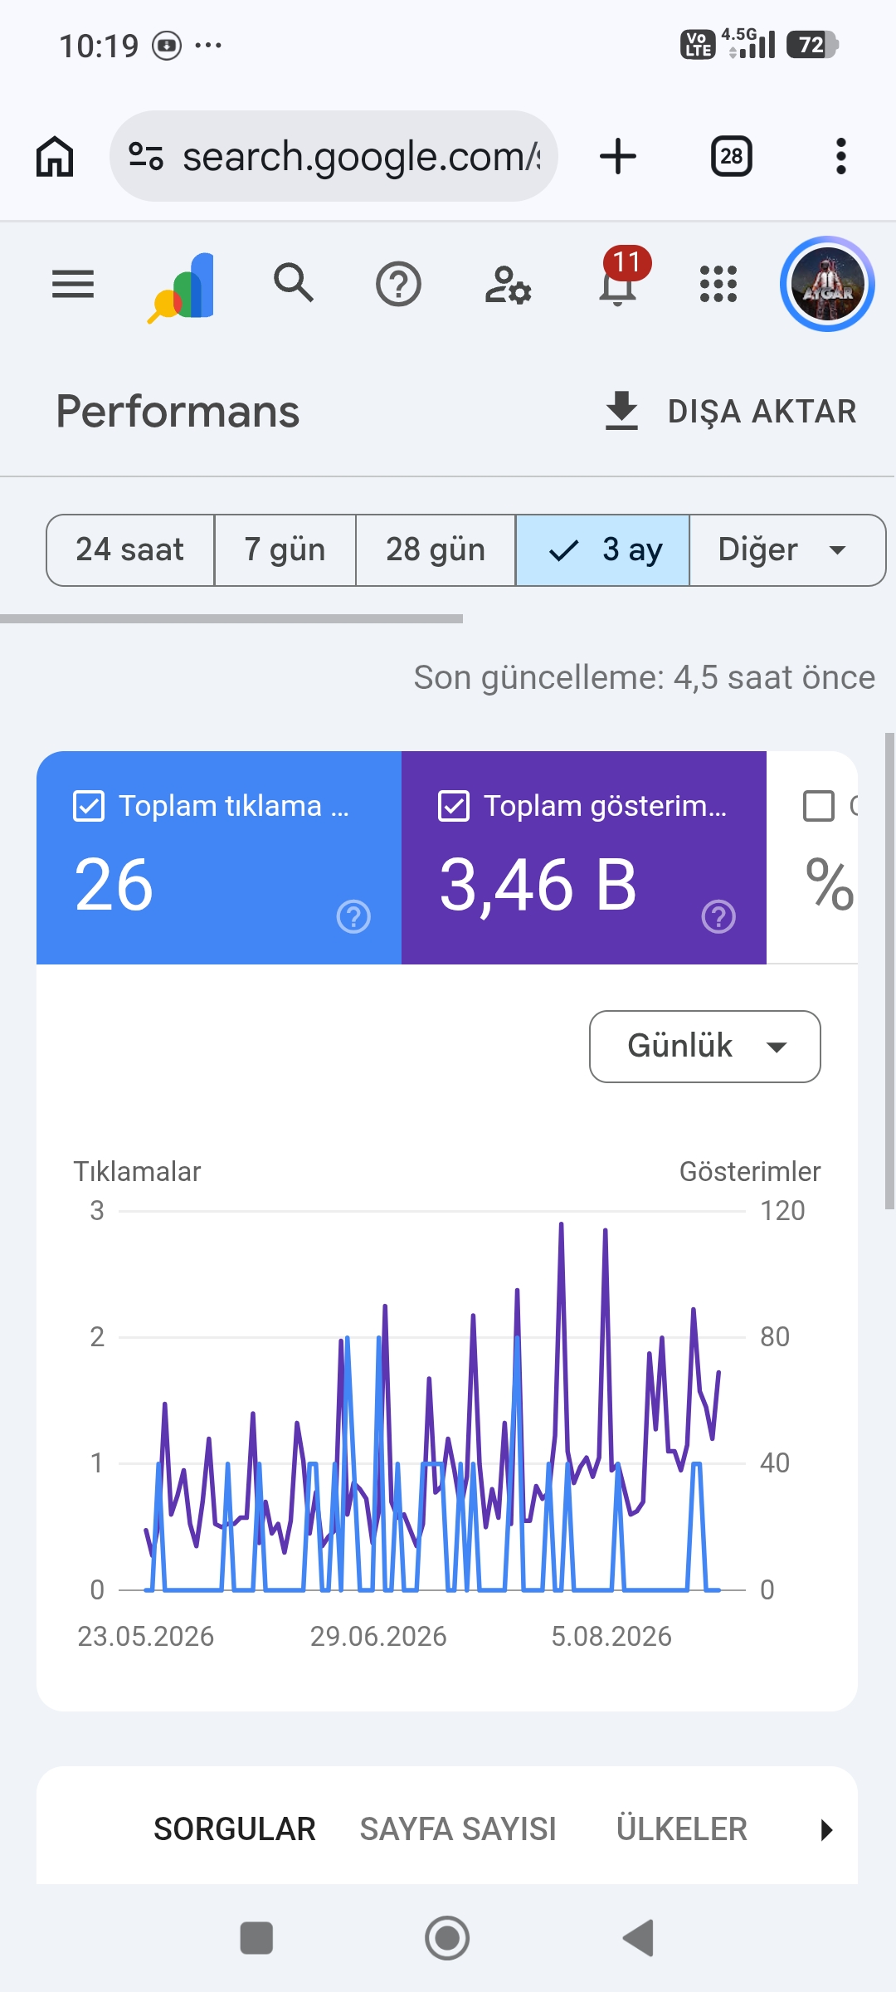This screenshot has height=1992, width=896.
Task: Switch to the SAYFA SAYISI tab
Action: tap(458, 1829)
